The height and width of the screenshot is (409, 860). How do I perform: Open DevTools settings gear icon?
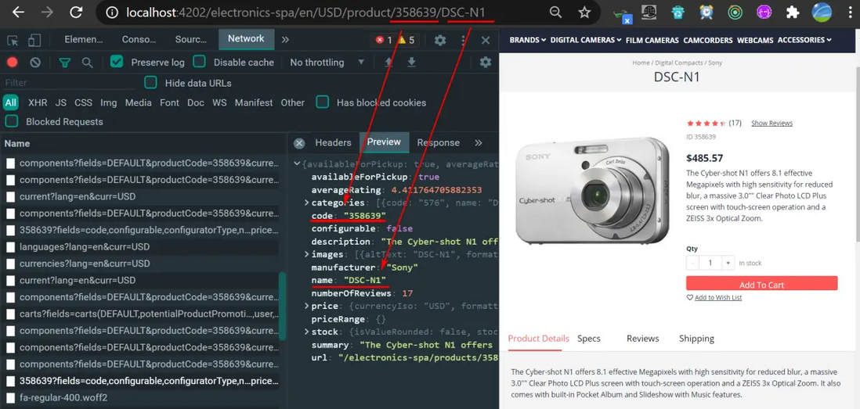tap(440, 40)
